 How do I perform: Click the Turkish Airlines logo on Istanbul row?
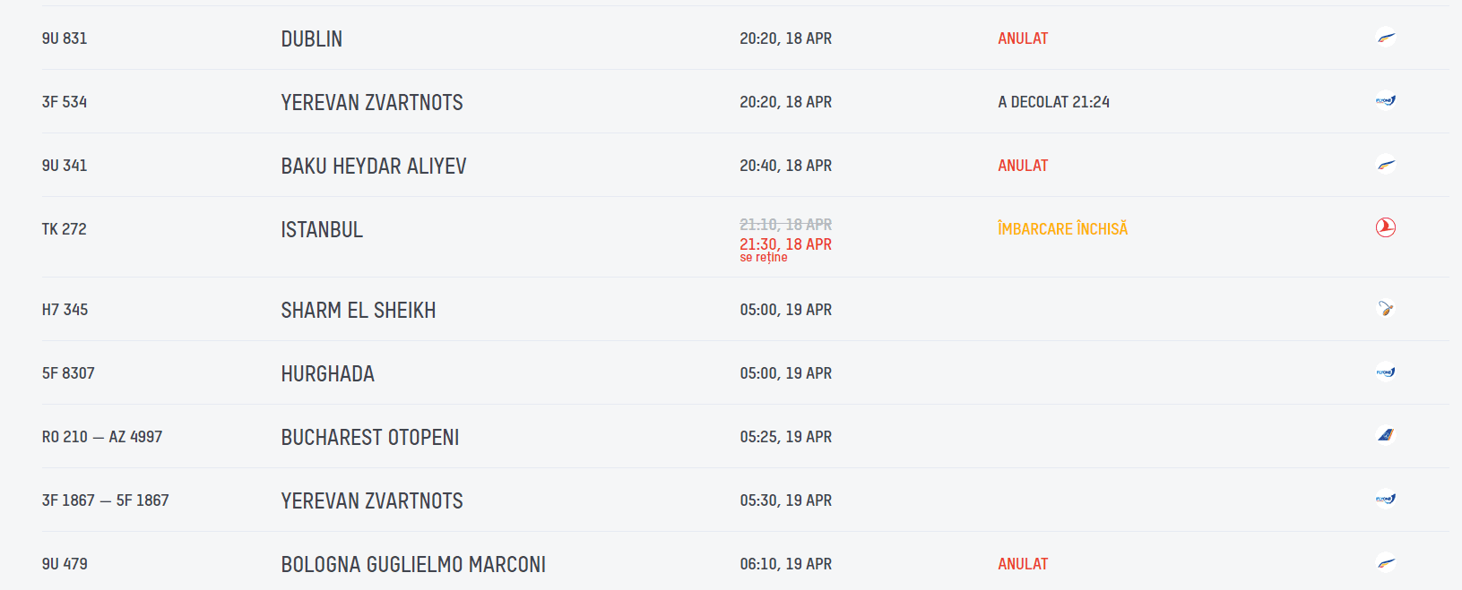point(1386,227)
